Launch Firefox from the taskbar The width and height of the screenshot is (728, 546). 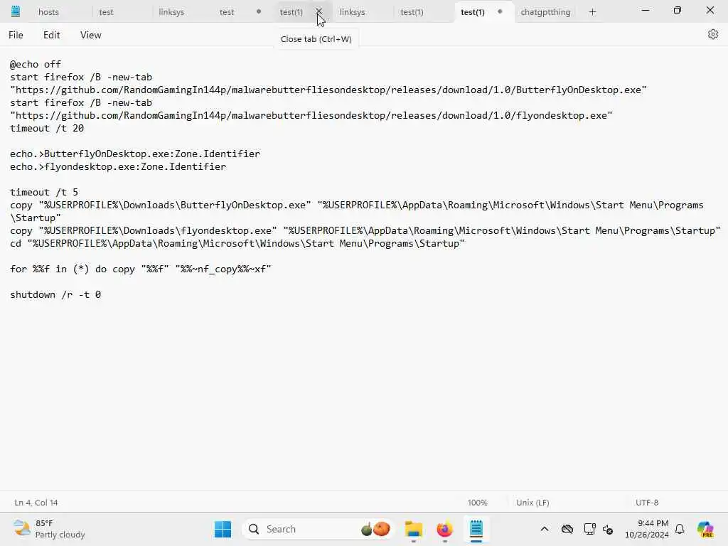[444, 529]
